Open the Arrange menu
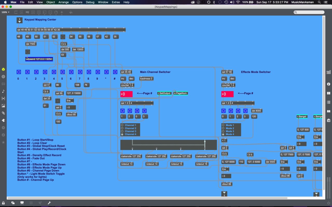The height and width of the screenshot is (207, 332). 64,2
